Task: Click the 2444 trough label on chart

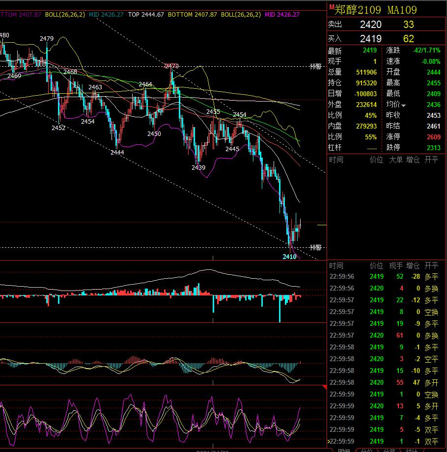Action: (x=117, y=152)
